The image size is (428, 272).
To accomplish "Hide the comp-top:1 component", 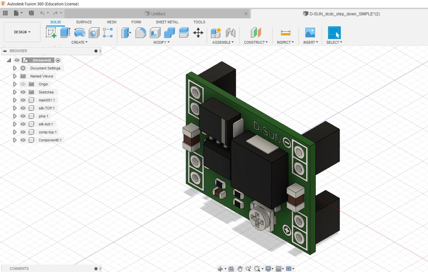I will point(23,132).
